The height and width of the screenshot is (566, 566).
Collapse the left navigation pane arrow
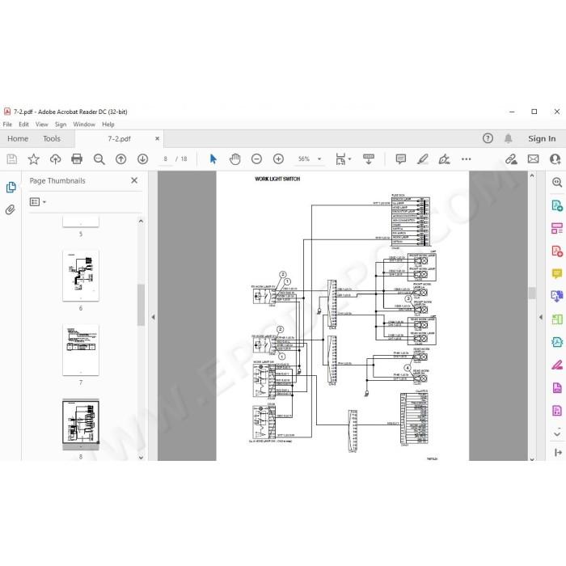pos(153,317)
